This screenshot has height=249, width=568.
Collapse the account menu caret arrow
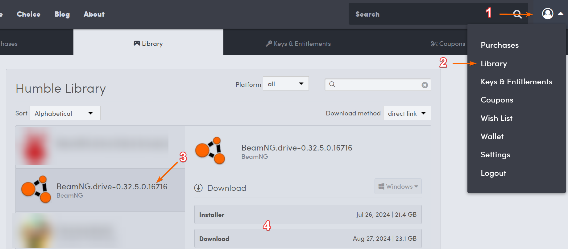tap(561, 14)
